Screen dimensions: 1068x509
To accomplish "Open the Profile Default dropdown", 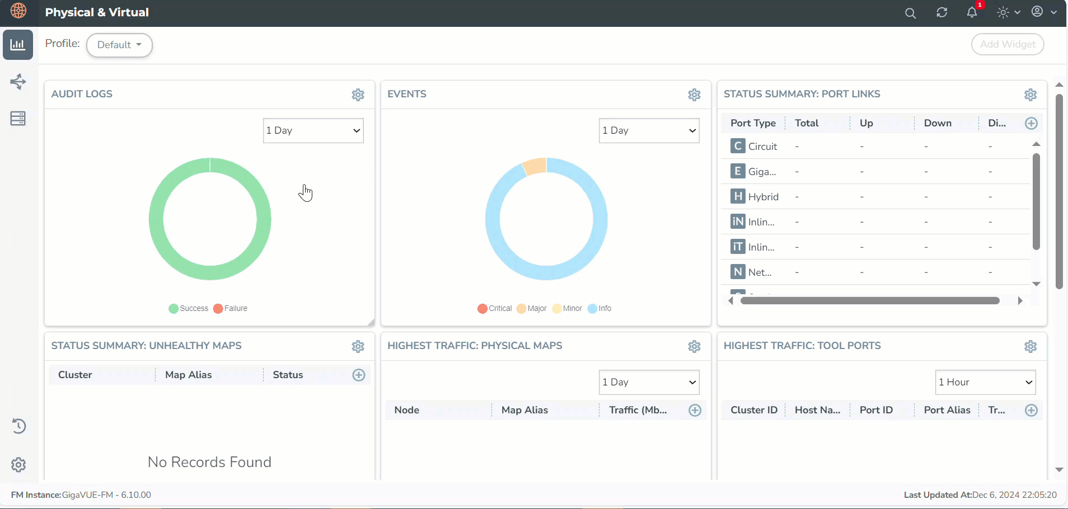I will [119, 45].
